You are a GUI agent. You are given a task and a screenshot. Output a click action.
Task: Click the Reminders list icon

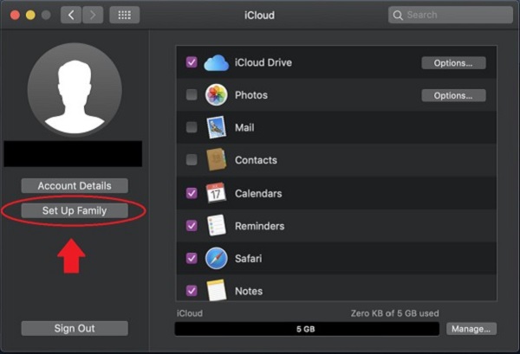[216, 226]
